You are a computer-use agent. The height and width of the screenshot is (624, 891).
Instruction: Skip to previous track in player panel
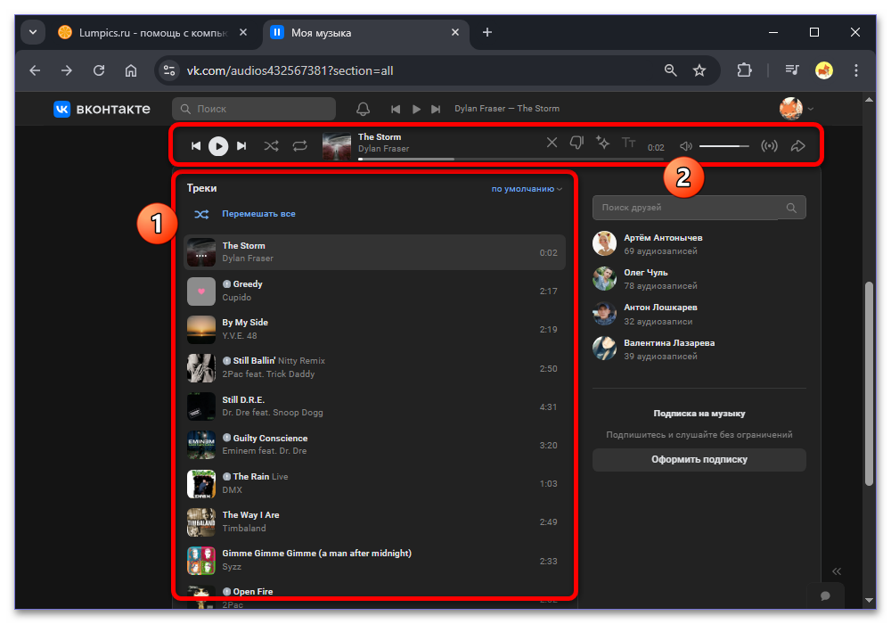coord(196,146)
